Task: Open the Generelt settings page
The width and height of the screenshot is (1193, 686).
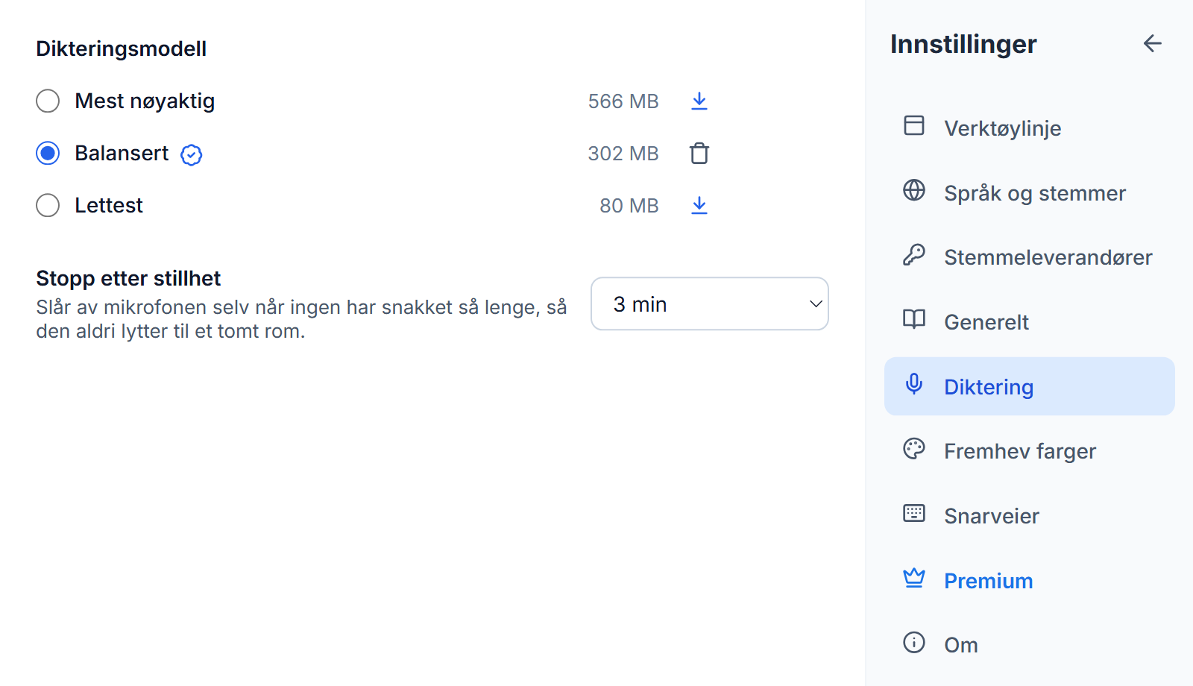Action: coord(1029,322)
